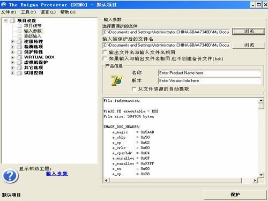Collapse the 项目设置 root tree node
Image resolution: width=268 pixels, height=201 pixels.
[x=6, y=21]
